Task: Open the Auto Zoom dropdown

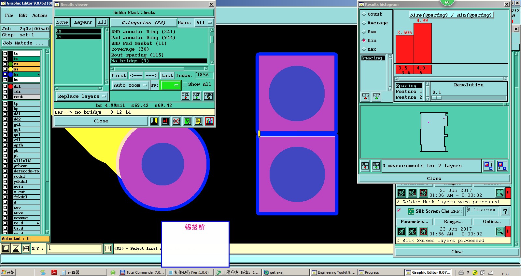Action: click(x=130, y=85)
